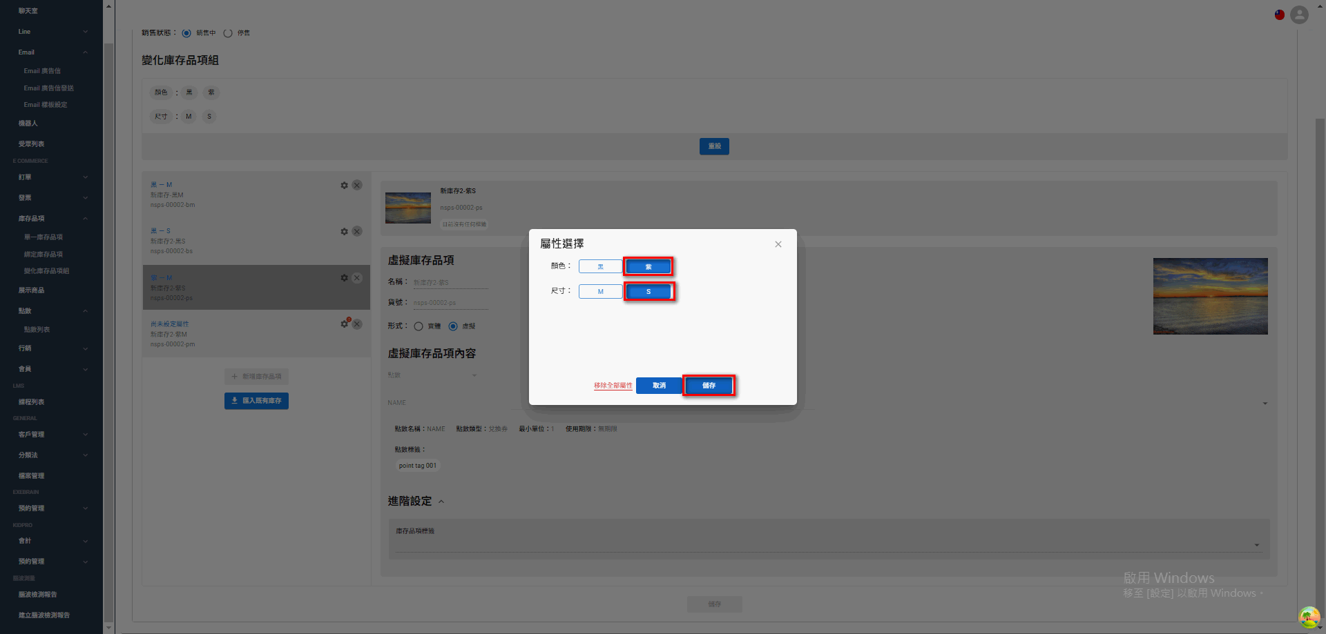Collapse the Email sidebar menu
The width and height of the screenshot is (1326, 634).
tap(52, 52)
